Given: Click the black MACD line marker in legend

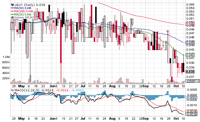Looking at the screenshot, I should tap(12, 90).
